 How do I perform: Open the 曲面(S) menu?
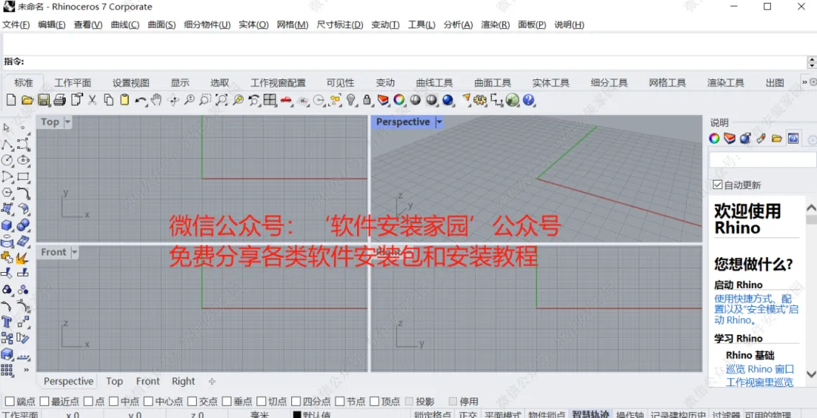coord(162,24)
